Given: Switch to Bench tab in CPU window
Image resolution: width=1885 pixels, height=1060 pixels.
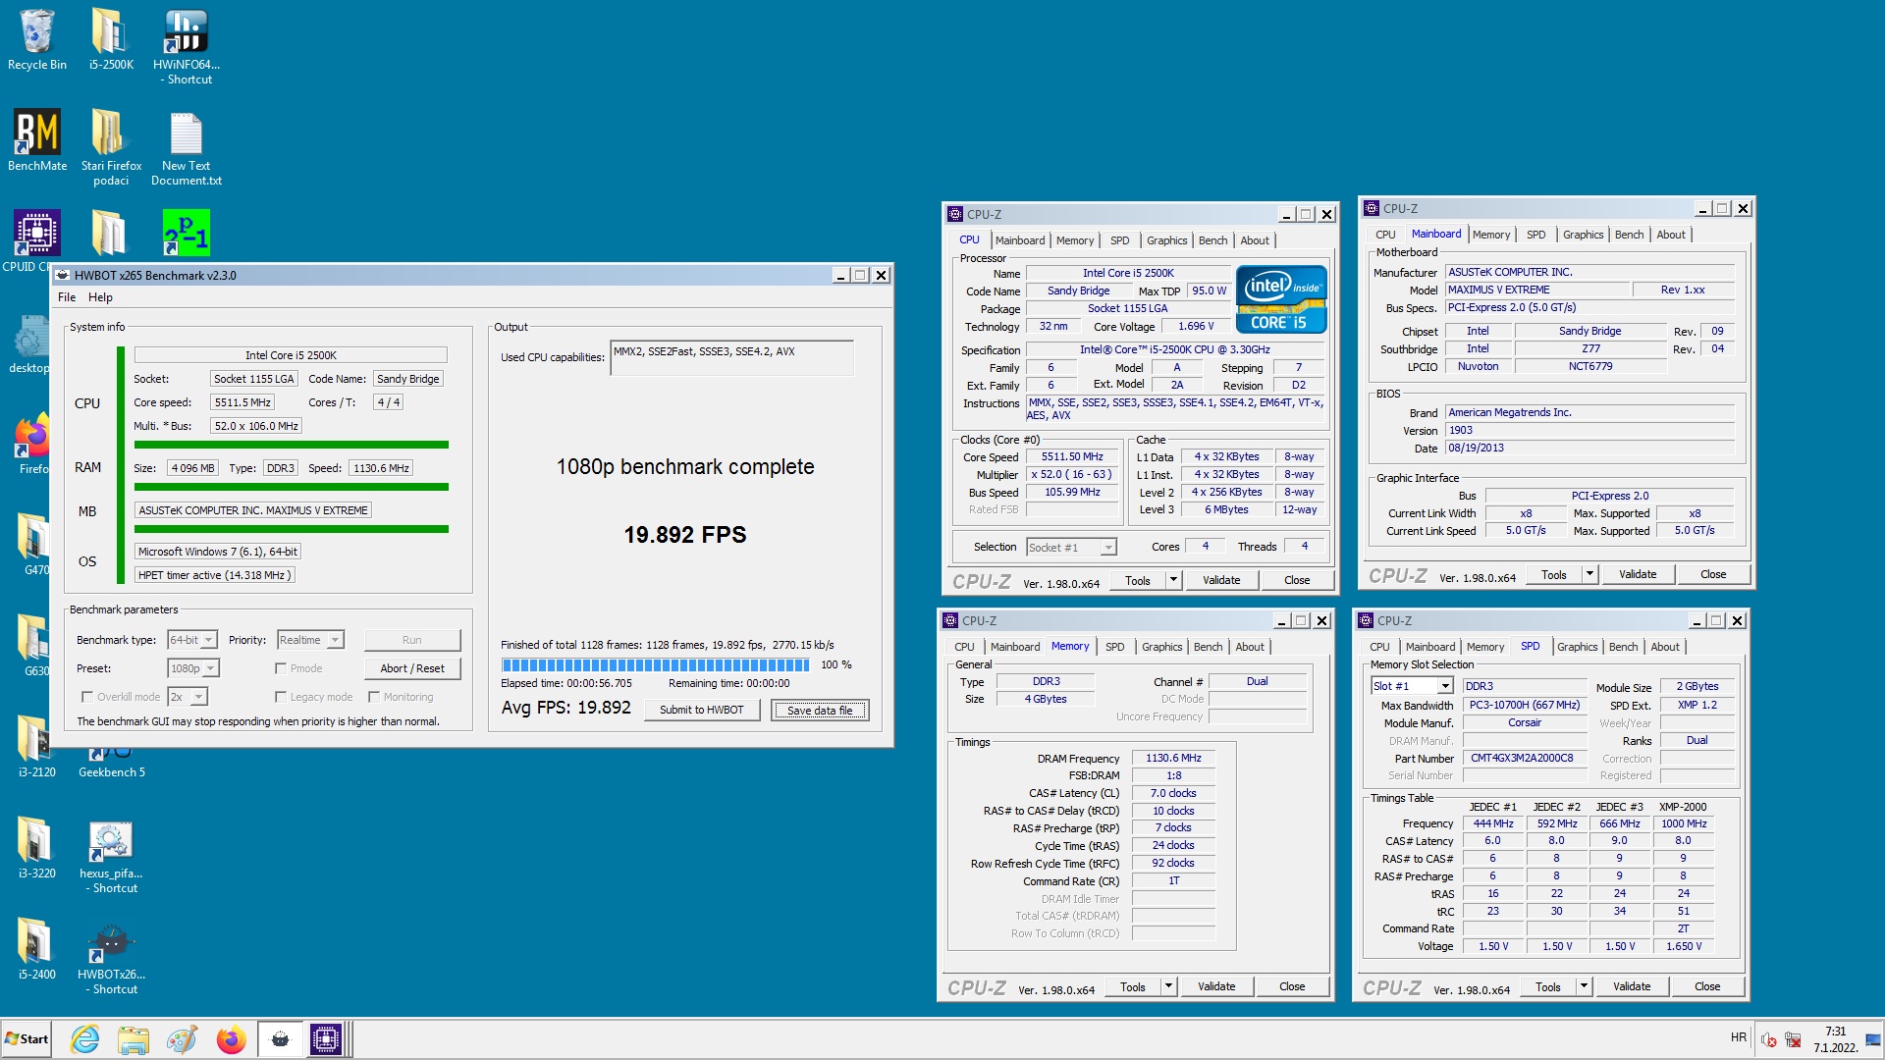Looking at the screenshot, I should tap(1212, 240).
